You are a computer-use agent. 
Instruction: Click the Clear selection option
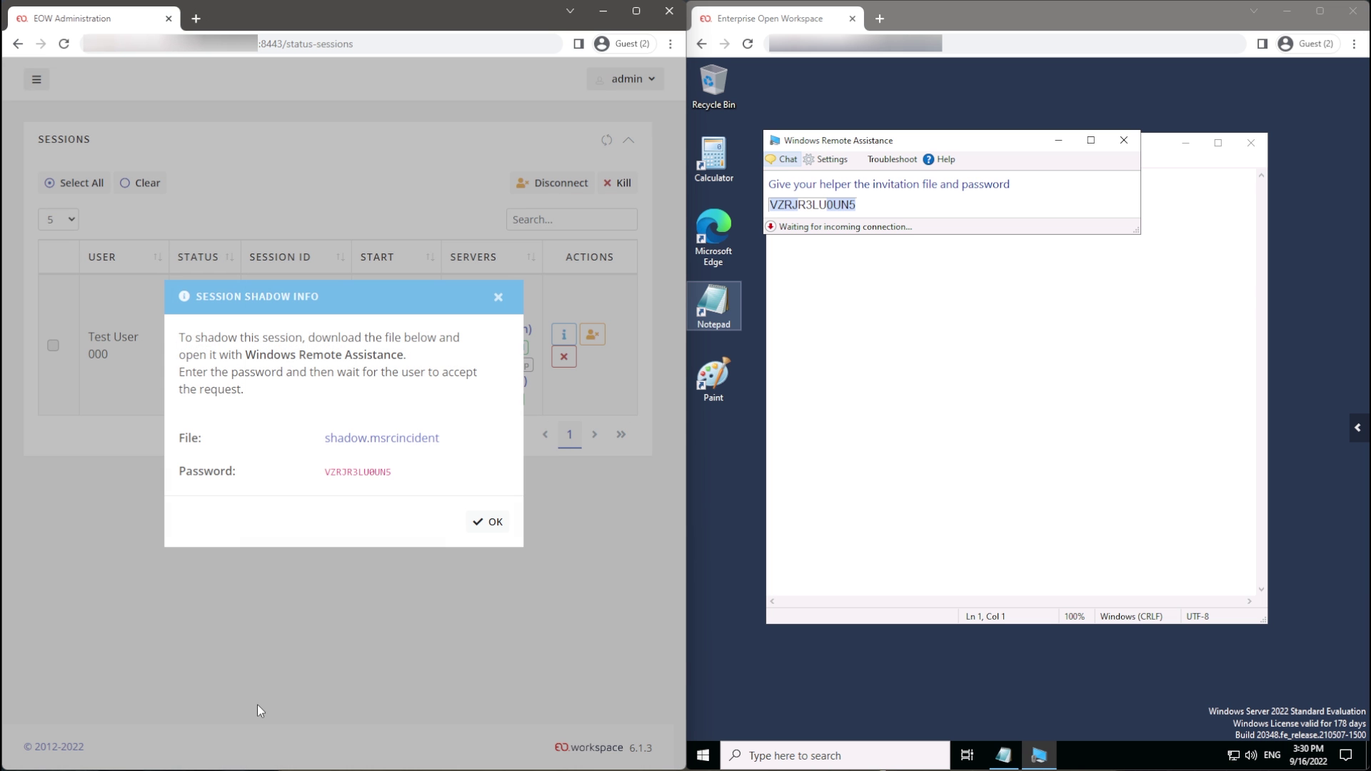[140, 183]
